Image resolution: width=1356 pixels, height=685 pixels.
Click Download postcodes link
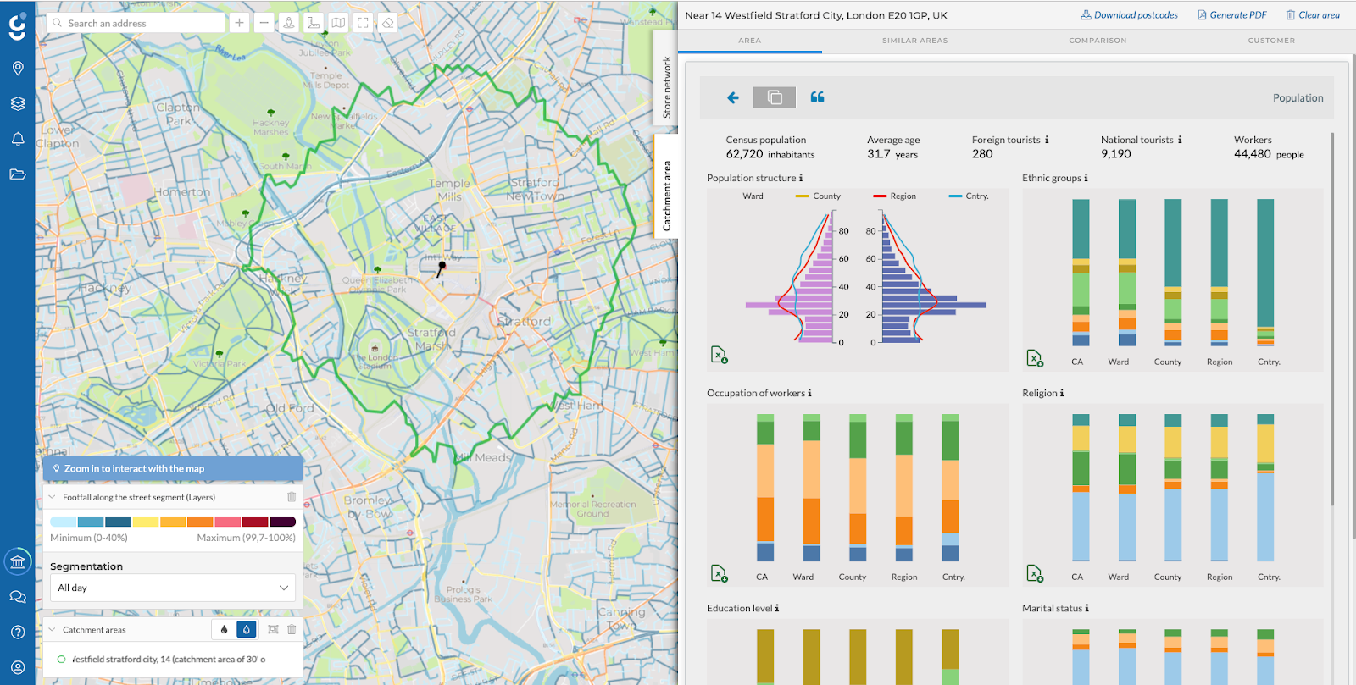pos(1129,15)
